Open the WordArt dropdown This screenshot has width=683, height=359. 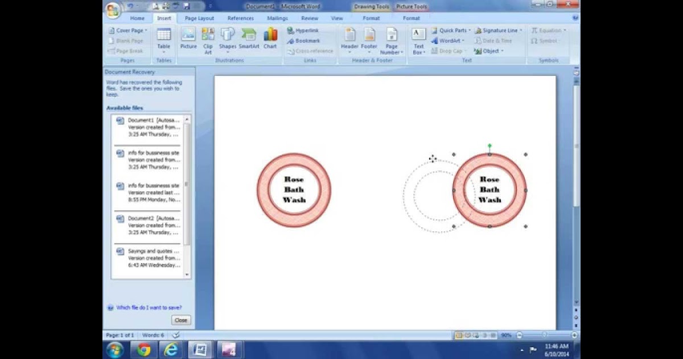[447, 40]
